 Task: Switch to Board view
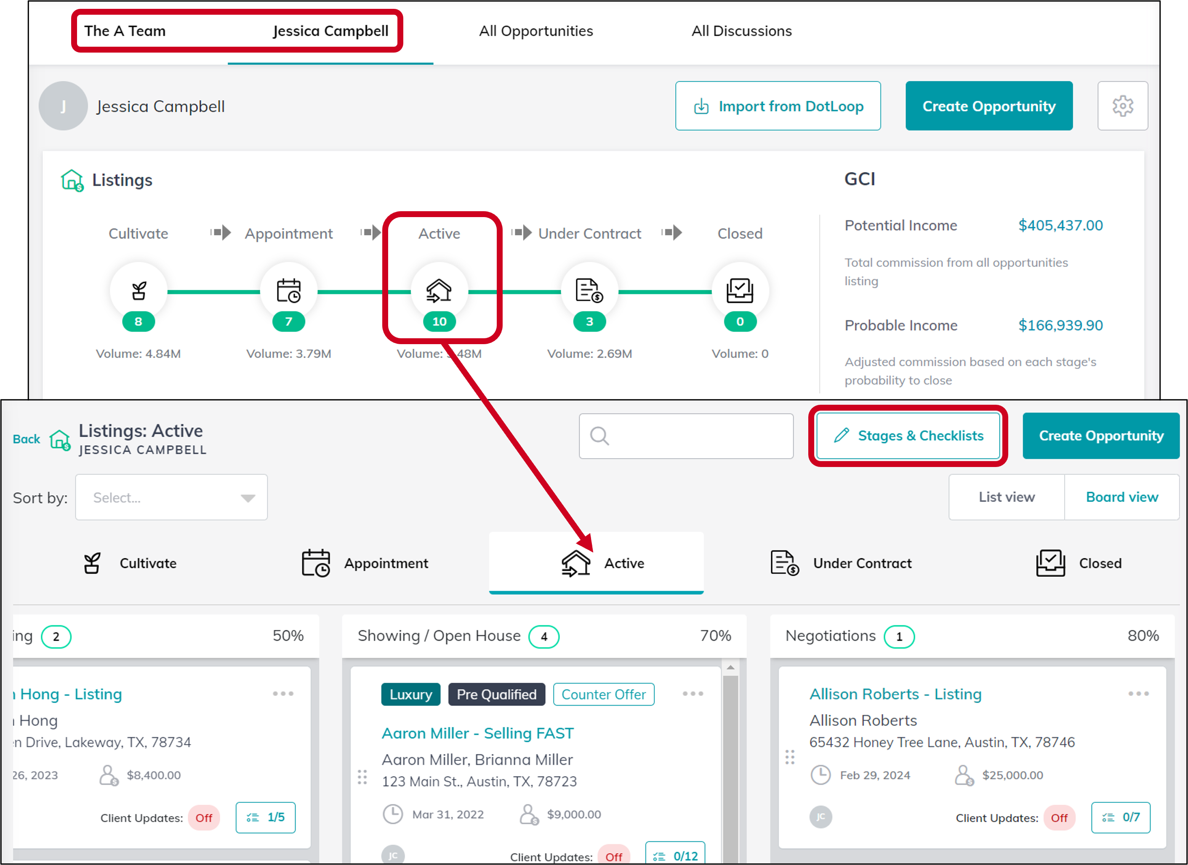pos(1121,497)
